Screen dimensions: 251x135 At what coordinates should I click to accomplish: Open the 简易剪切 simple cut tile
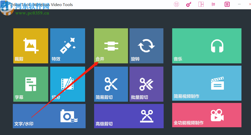tap(111, 84)
